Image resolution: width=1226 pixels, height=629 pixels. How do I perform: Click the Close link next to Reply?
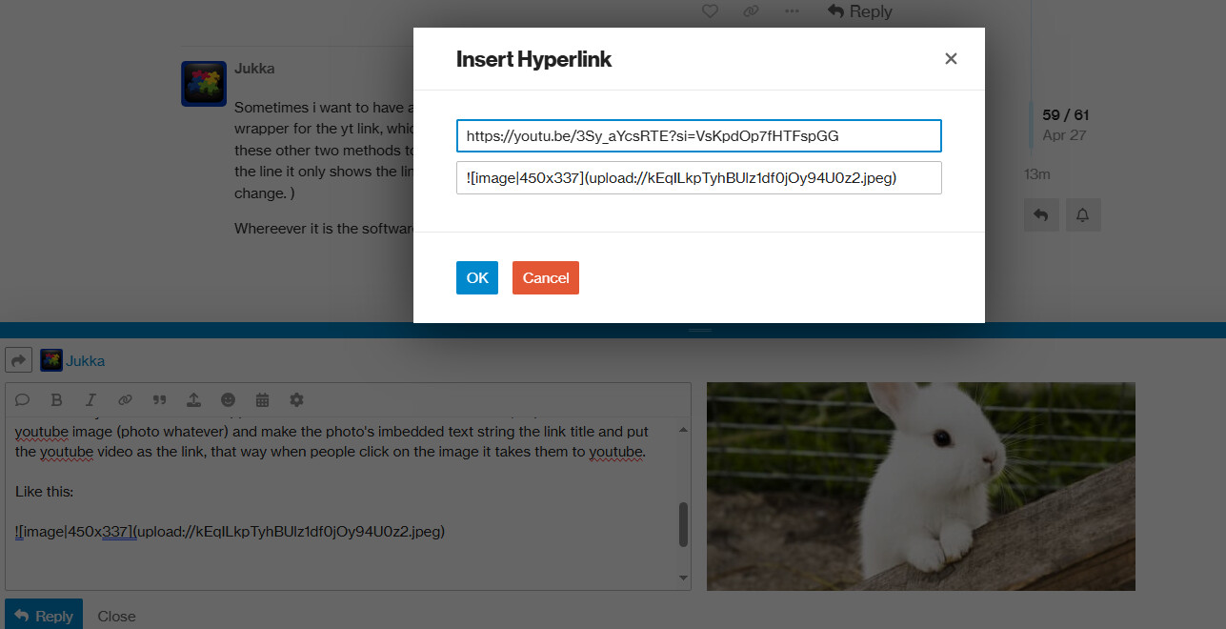tap(116, 616)
